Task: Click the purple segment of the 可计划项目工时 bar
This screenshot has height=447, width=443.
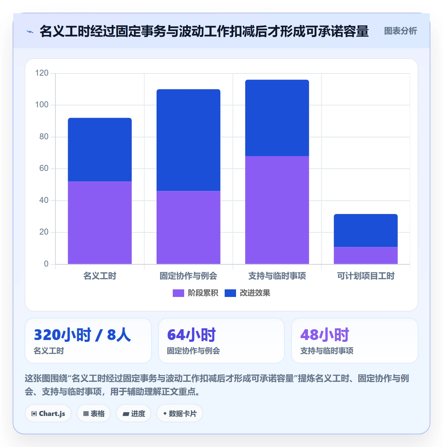Action: pos(365,255)
